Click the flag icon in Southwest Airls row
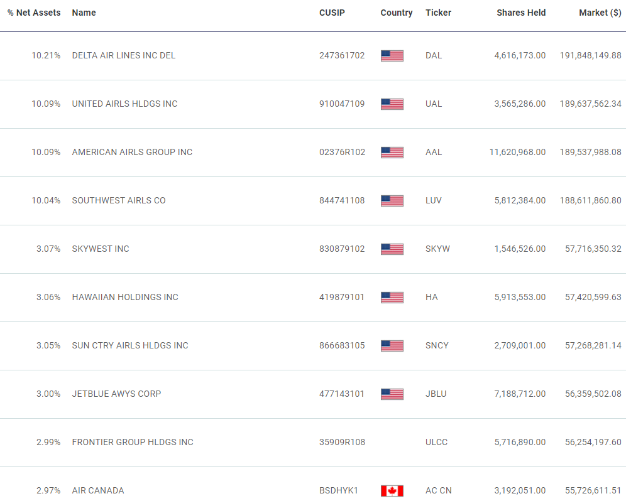The image size is (626, 501). coord(392,200)
